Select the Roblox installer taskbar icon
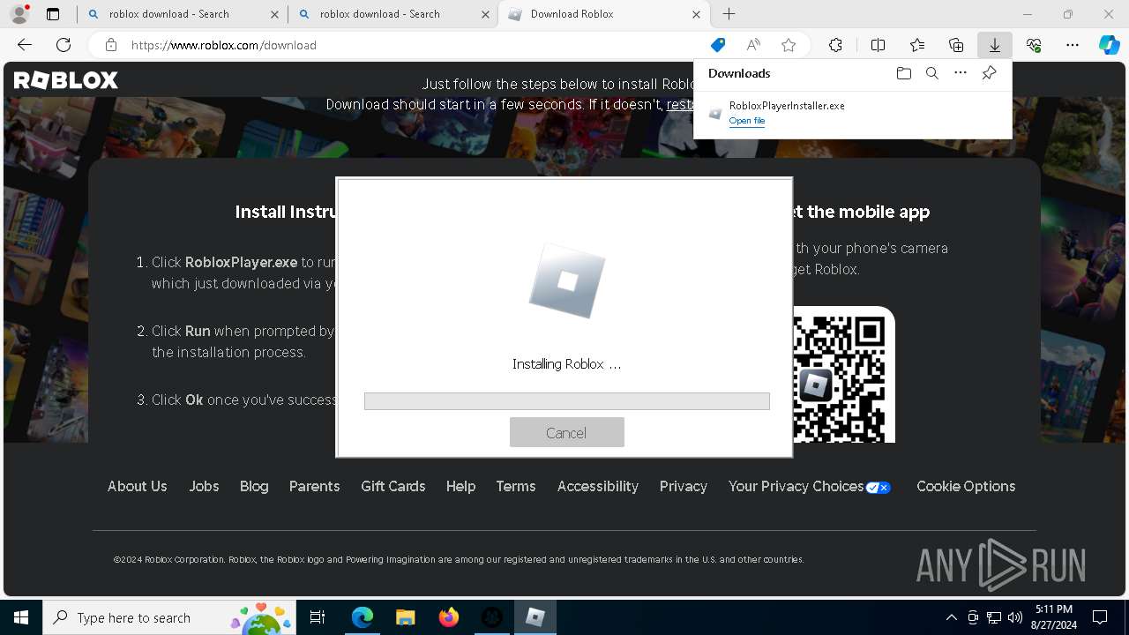Viewport: 1129px width, 635px height. click(x=535, y=617)
